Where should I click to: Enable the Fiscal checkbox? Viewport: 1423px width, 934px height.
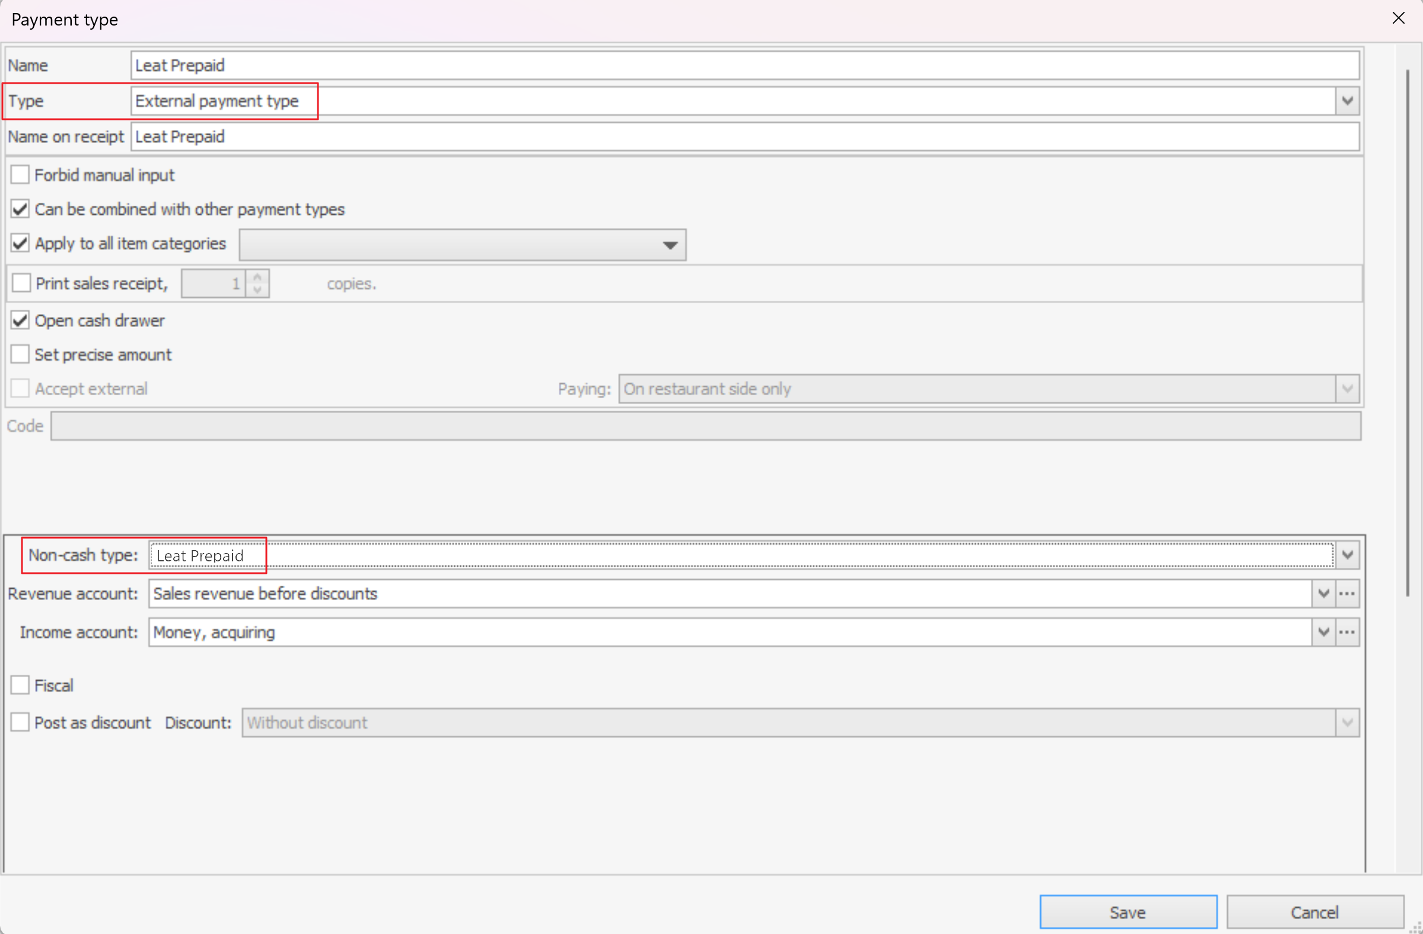tap(20, 685)
